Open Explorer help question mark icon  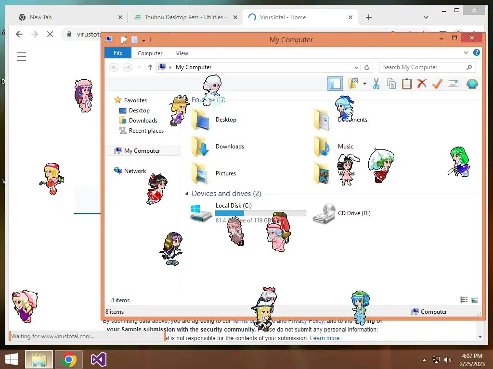[x=476, y=52]
